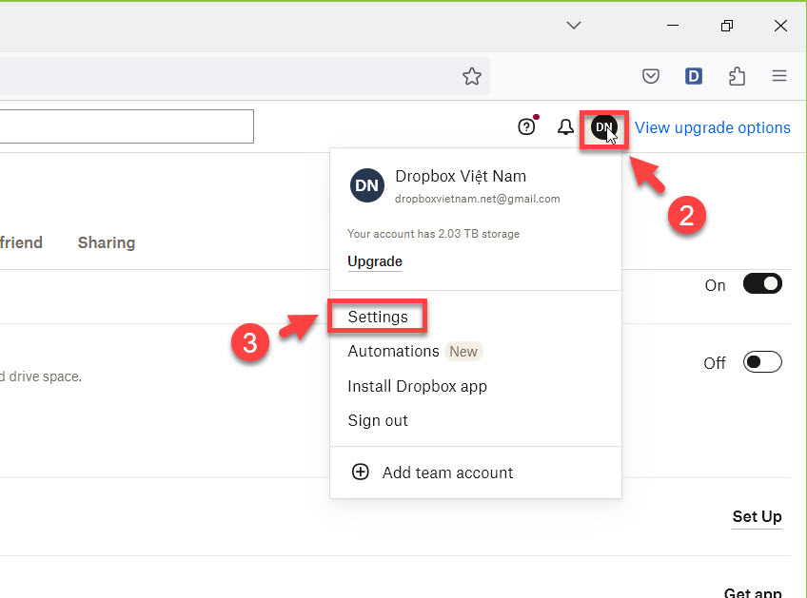Click the Dropbox Việt Nam account name
Viewport: 807px width, 598px height.
(461, 177)
